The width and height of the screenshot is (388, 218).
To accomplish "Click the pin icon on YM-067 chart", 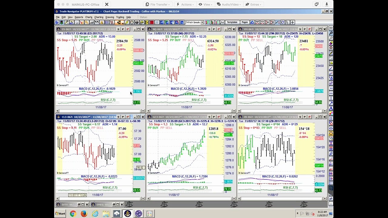I will pos(309,29).
